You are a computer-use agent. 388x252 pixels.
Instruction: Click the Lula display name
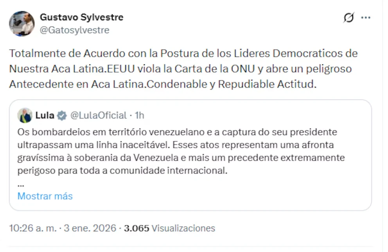[45, 115]
